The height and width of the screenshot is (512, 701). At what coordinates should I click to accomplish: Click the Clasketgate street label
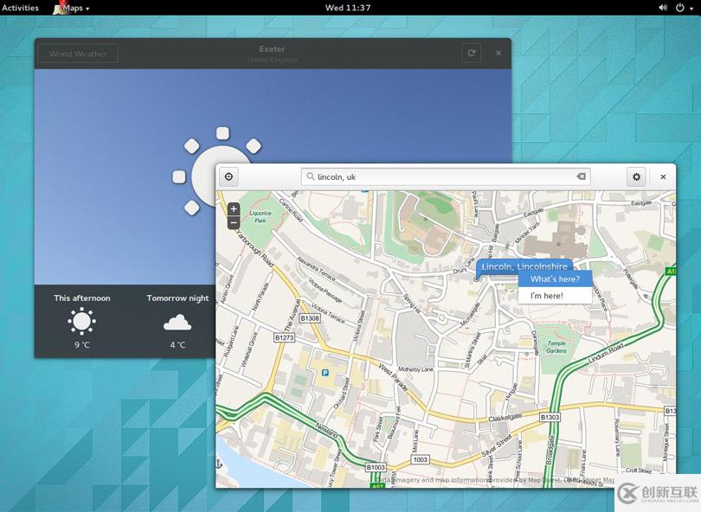pyautogui.click(x=505, y=417)
